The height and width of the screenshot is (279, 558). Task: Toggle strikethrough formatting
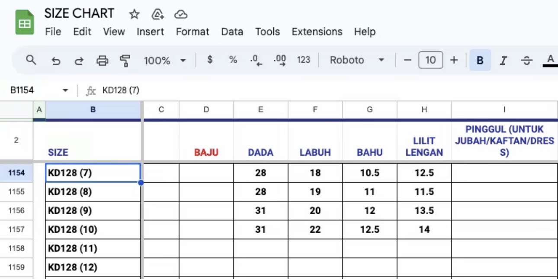point(526,61)
